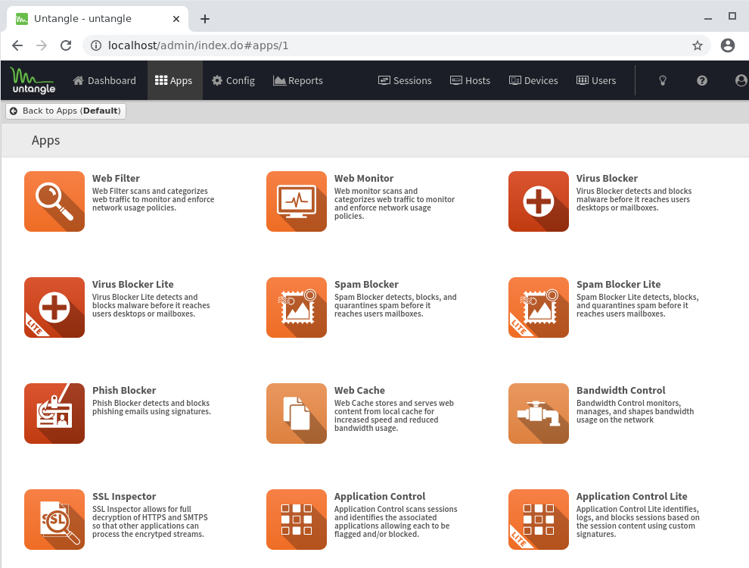Viewport: 749px width, 568px height.
Task: Open the Hosts menu item
Action: [x=471, y=80]
